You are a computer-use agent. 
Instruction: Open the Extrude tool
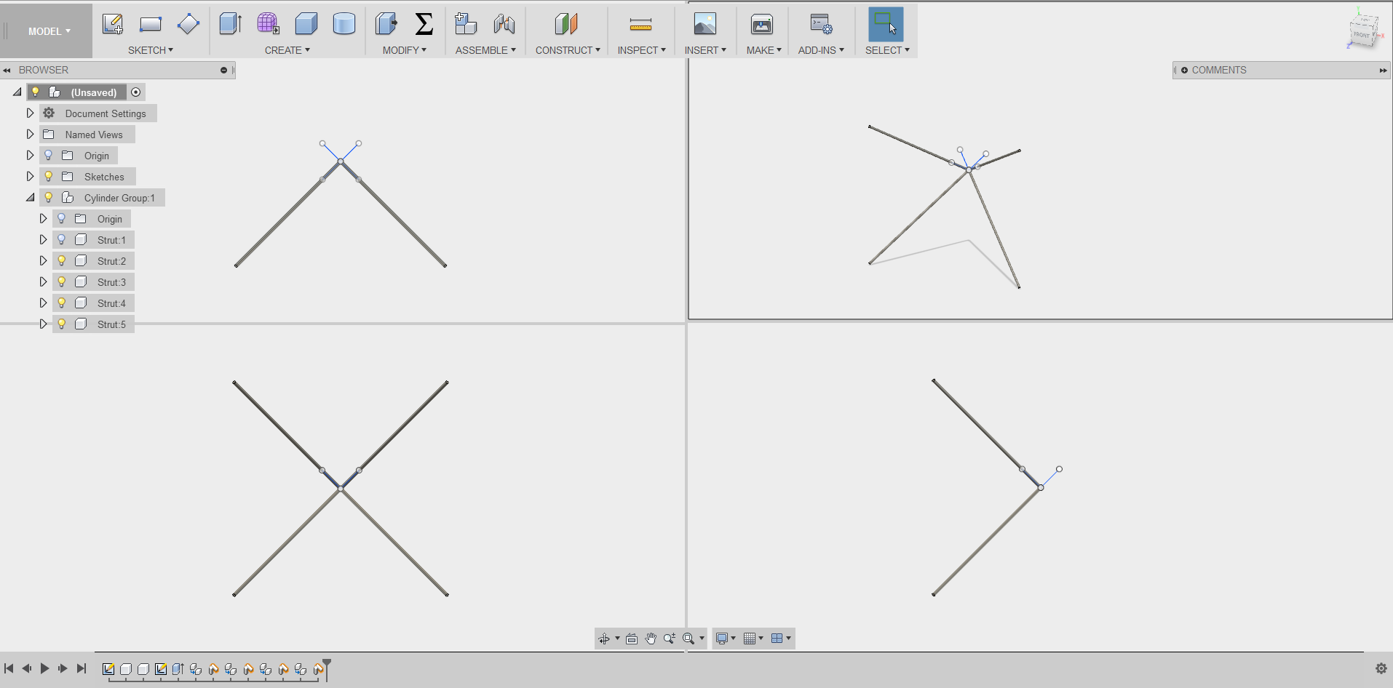[231, 23]
